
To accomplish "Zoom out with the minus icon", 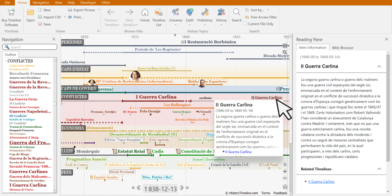I will click(x=285, y=178).
